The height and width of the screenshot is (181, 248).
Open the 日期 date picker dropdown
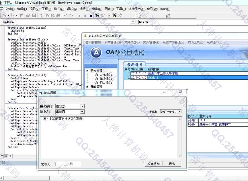[x=179, y=112]
